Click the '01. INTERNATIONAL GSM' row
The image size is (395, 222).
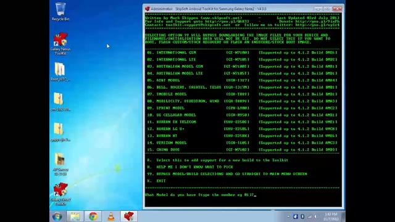coord(243,52)
